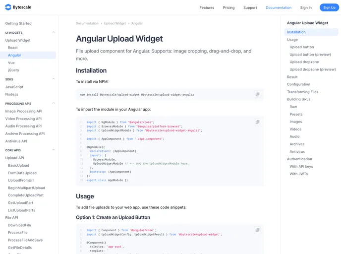Click the Angular breadcrumb

click(x=137, y=23)
